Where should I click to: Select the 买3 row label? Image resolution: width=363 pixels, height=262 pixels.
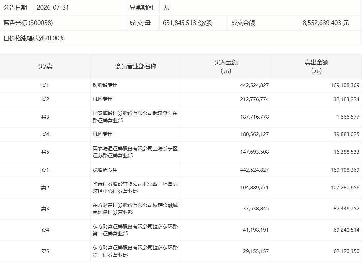point(45,117)
